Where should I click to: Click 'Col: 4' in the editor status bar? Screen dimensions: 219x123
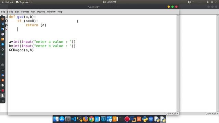[175, 114]
